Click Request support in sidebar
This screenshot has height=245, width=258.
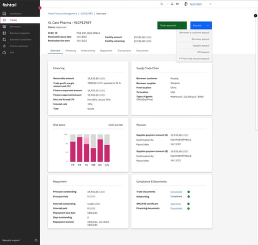[x=11, y=240]
